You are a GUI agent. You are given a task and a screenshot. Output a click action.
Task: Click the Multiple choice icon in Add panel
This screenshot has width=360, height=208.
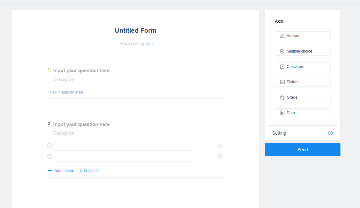(x=282, y=51)
